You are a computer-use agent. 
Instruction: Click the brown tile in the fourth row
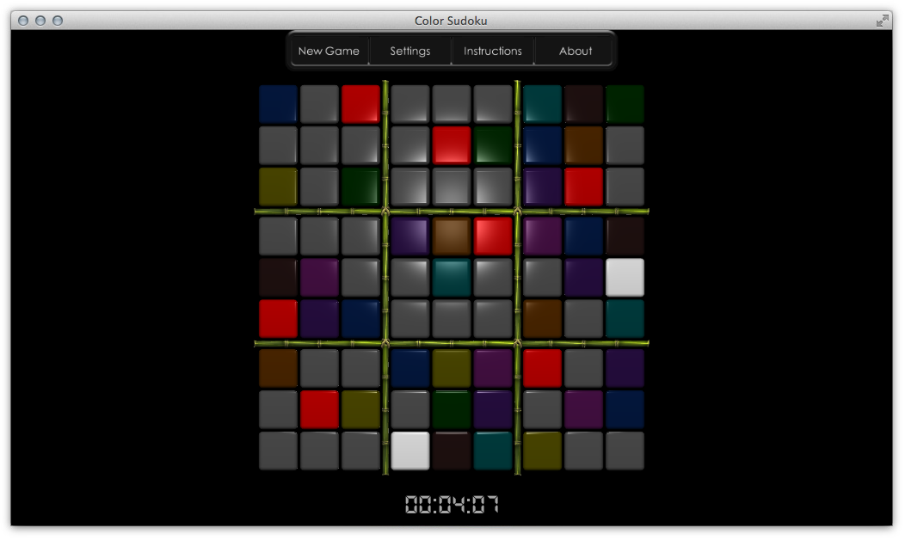pos(452,236)
